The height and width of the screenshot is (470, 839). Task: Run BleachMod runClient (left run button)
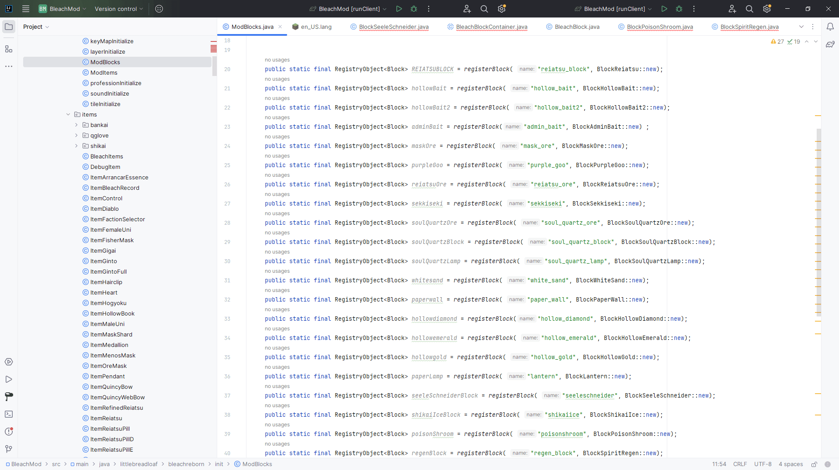[399, 9]
